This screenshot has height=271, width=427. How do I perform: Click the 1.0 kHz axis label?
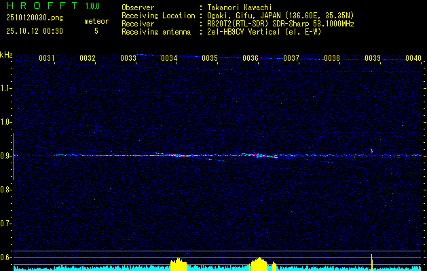tap(5, 122)
